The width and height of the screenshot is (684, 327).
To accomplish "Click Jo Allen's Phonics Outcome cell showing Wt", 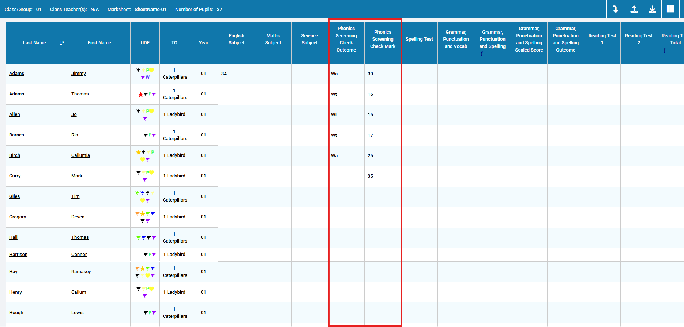I will 346,115.
